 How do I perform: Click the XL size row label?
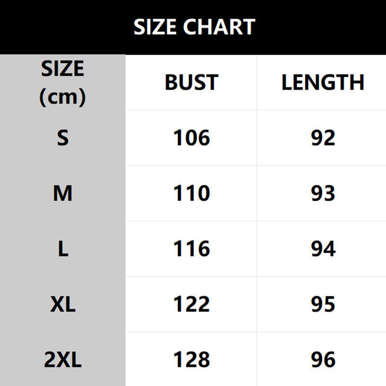[x=63, y=304]
